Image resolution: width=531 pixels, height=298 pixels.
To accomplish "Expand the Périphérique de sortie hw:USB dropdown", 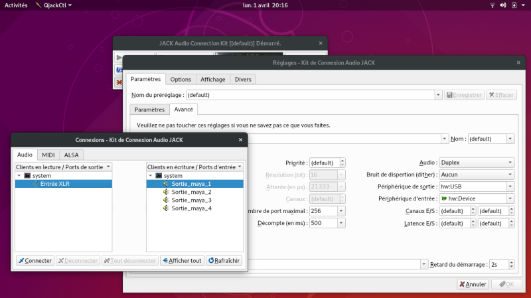I will pos(477,186).
